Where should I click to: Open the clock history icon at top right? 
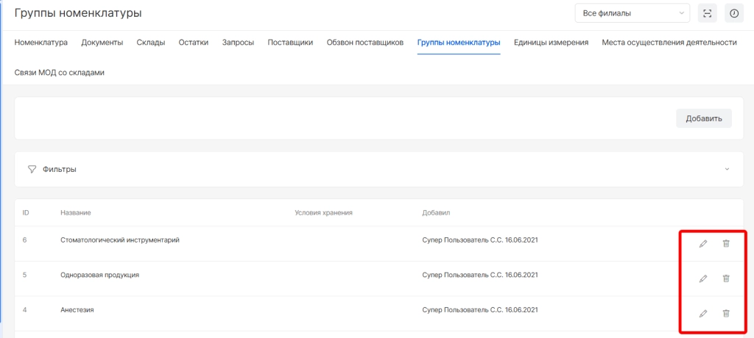pos(733,13)
